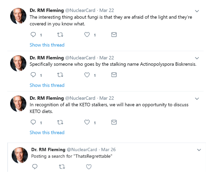Reply to the Actinopolyspora Biskrensis tweet

coord(33,75)
